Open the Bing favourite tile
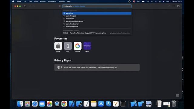This screenshot has width=194, height=109. [68, 46]
